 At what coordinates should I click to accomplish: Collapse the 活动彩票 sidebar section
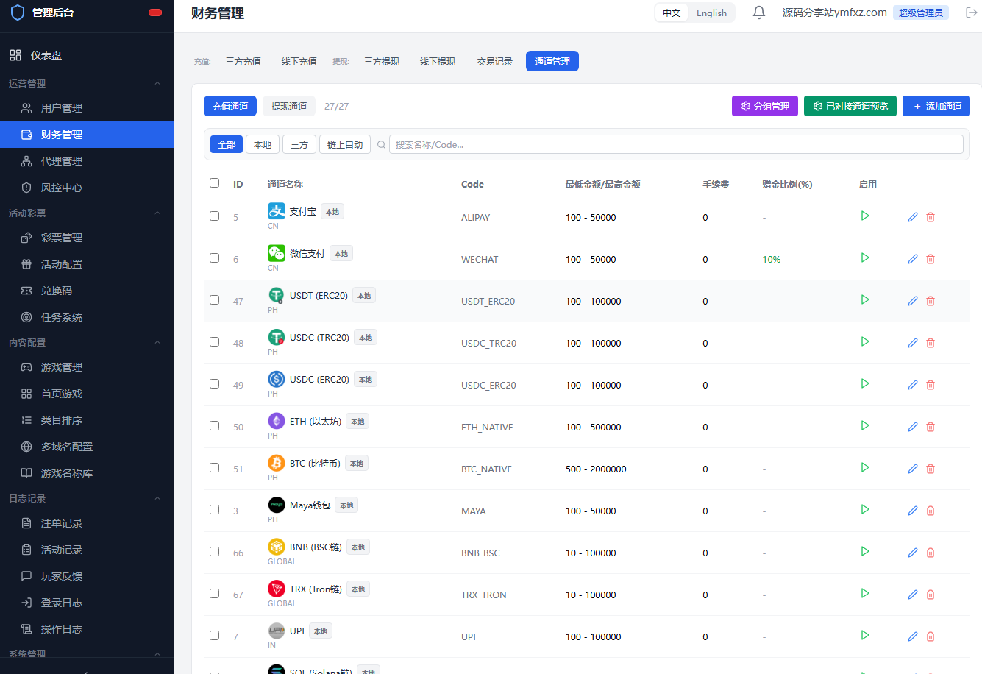pos(157,213)
